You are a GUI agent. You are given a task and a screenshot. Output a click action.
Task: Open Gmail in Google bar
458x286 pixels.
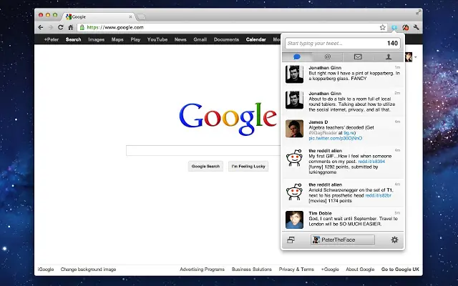(200, 39)
